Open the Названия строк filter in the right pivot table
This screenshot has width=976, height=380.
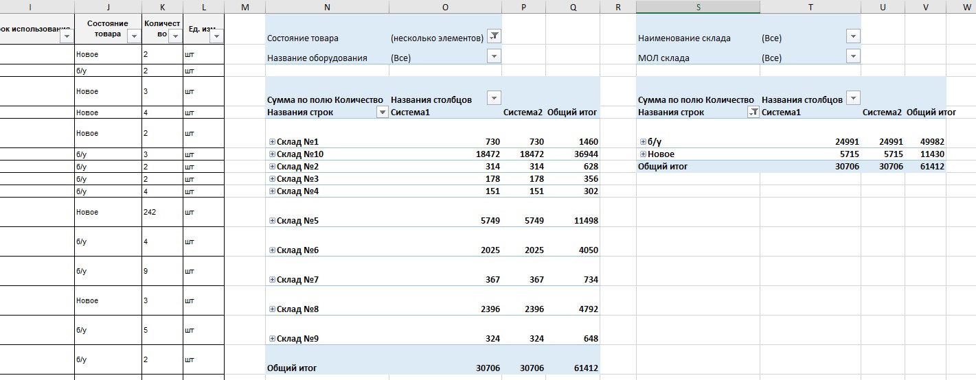(x=753, y=112)
